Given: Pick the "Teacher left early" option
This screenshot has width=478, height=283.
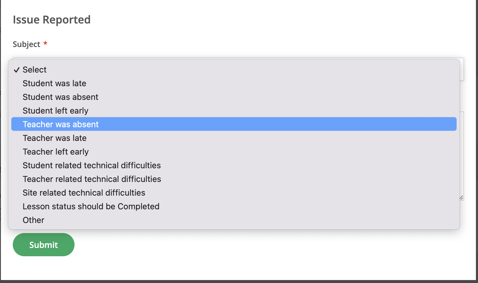Looking at the screenshot, I should [x=56, y=152].
